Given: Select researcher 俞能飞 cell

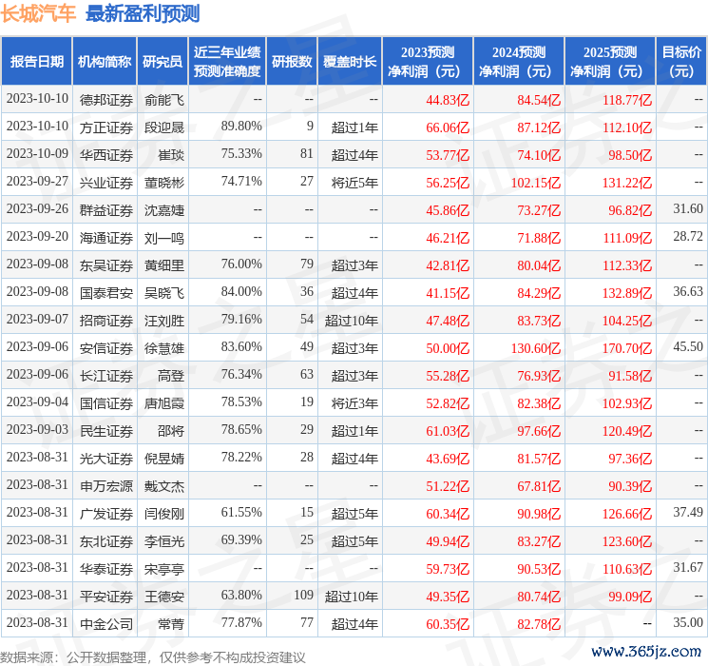Looking at the screenshot, I should point(163,100).
